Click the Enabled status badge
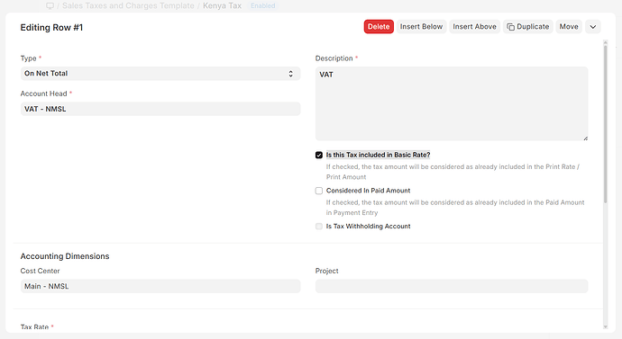Image resolution: width=622 pixels, height=339 pixels. (x=262, y=6)
